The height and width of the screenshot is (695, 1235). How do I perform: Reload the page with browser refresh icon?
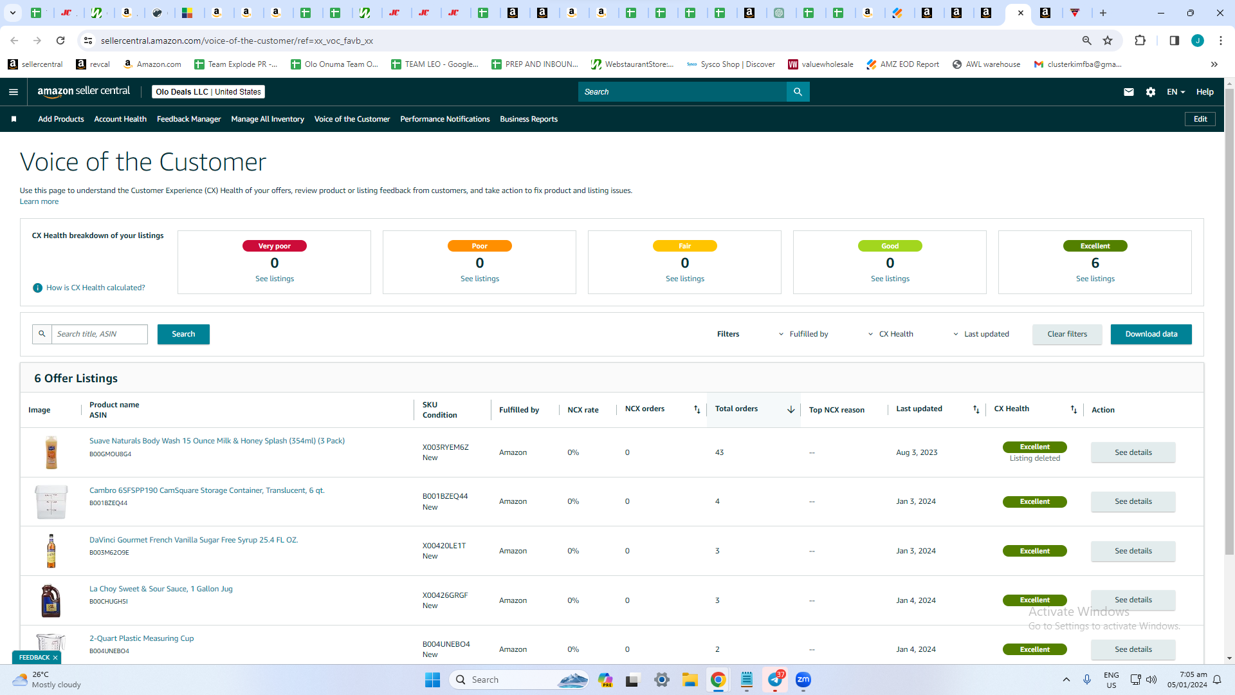pos(60,41)
